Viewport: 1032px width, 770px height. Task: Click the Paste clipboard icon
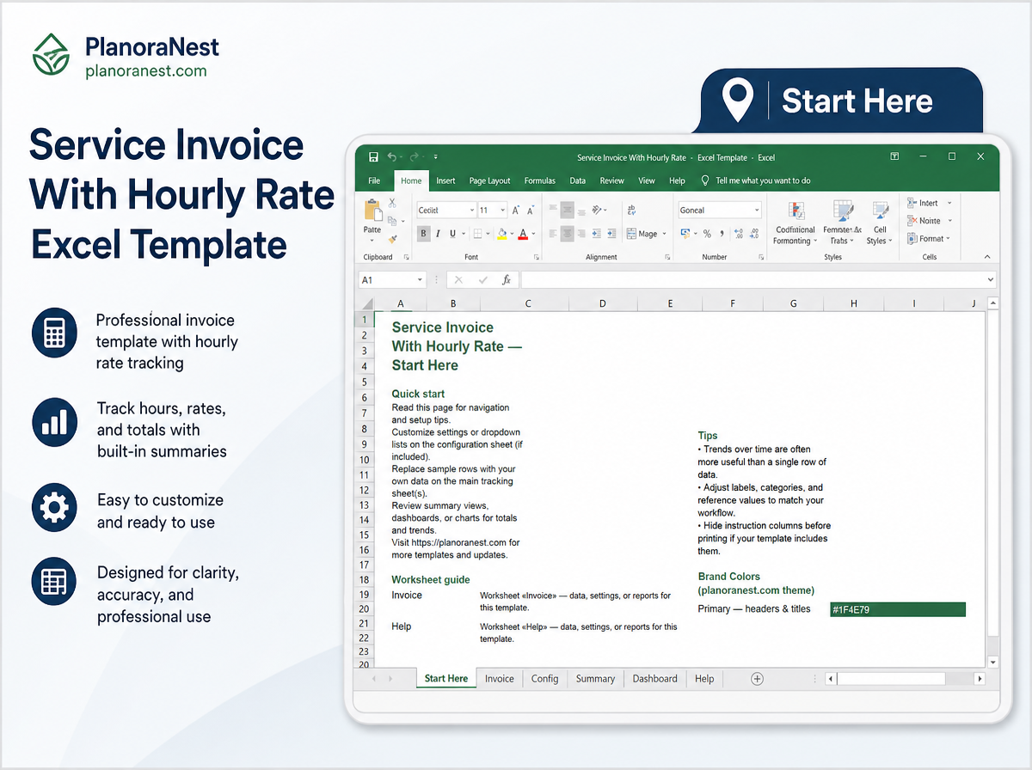pyautogui.click(x=372, y=210)
